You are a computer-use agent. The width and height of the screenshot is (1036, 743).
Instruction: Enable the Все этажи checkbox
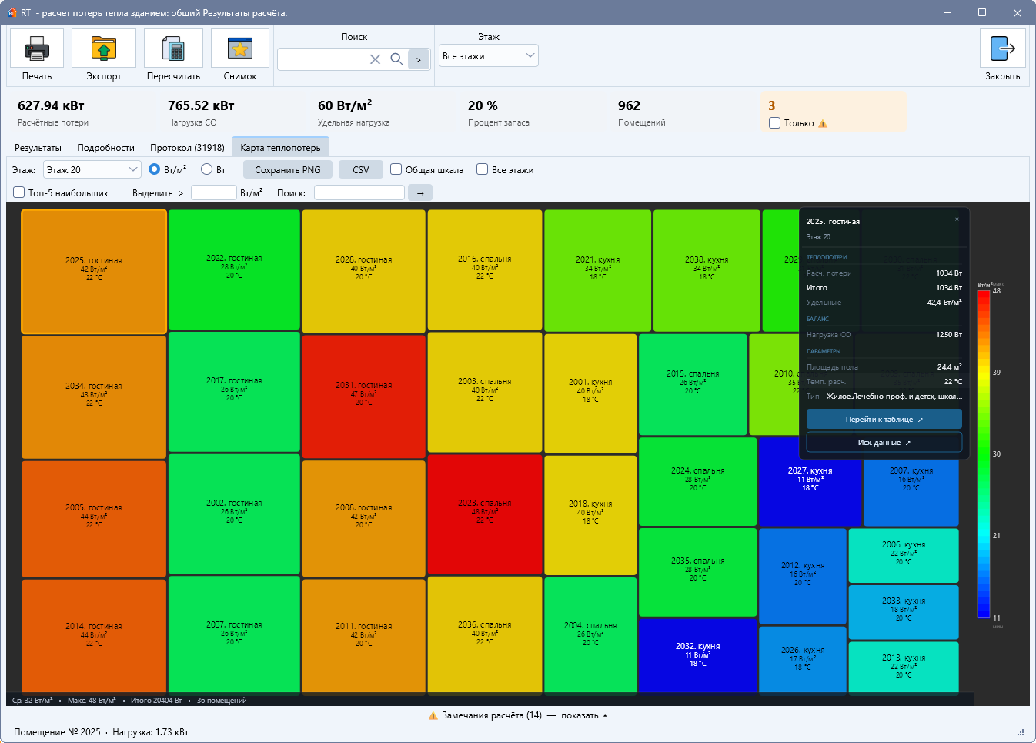[x=483, y=169]
